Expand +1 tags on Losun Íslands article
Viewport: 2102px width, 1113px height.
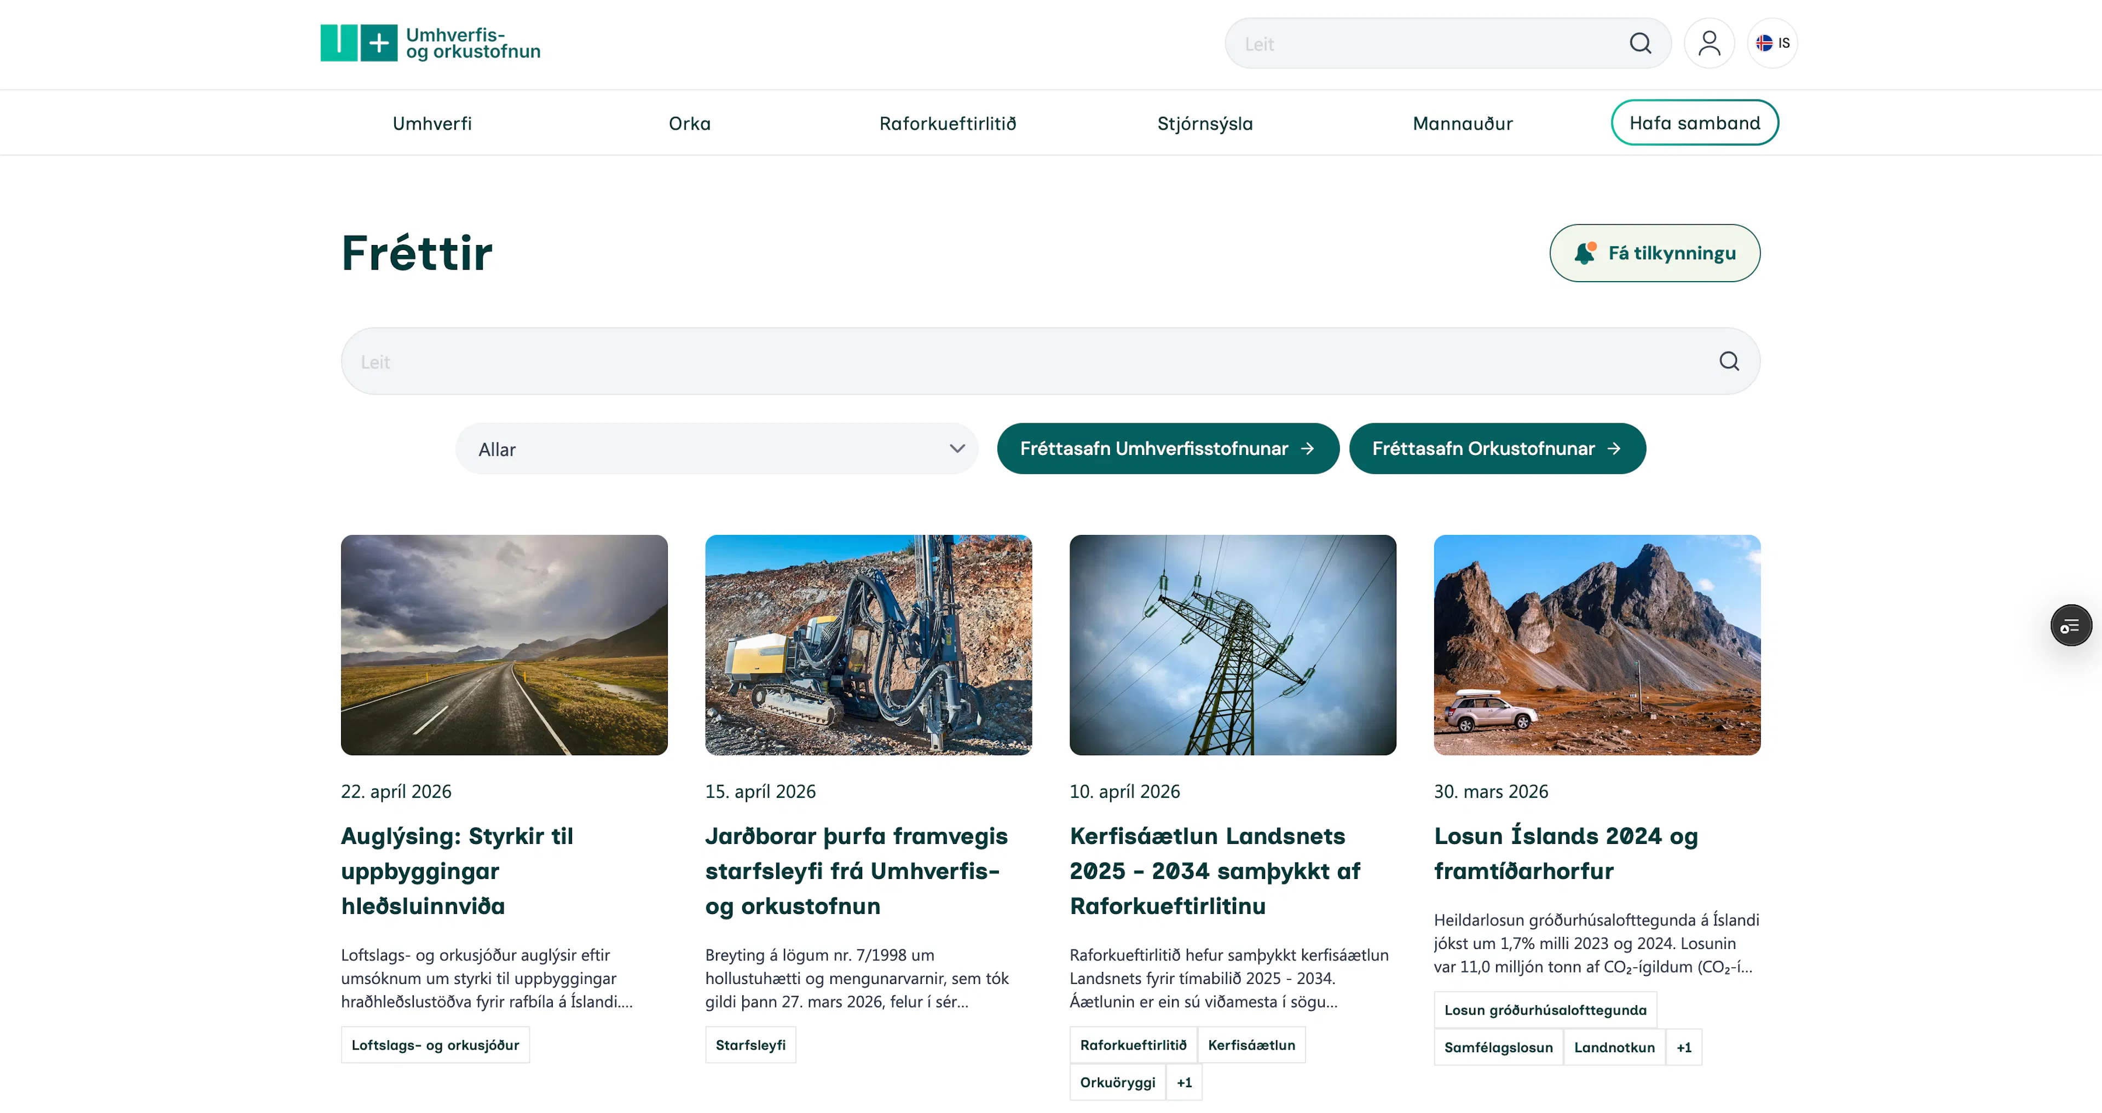[x=1683, y=1047]
